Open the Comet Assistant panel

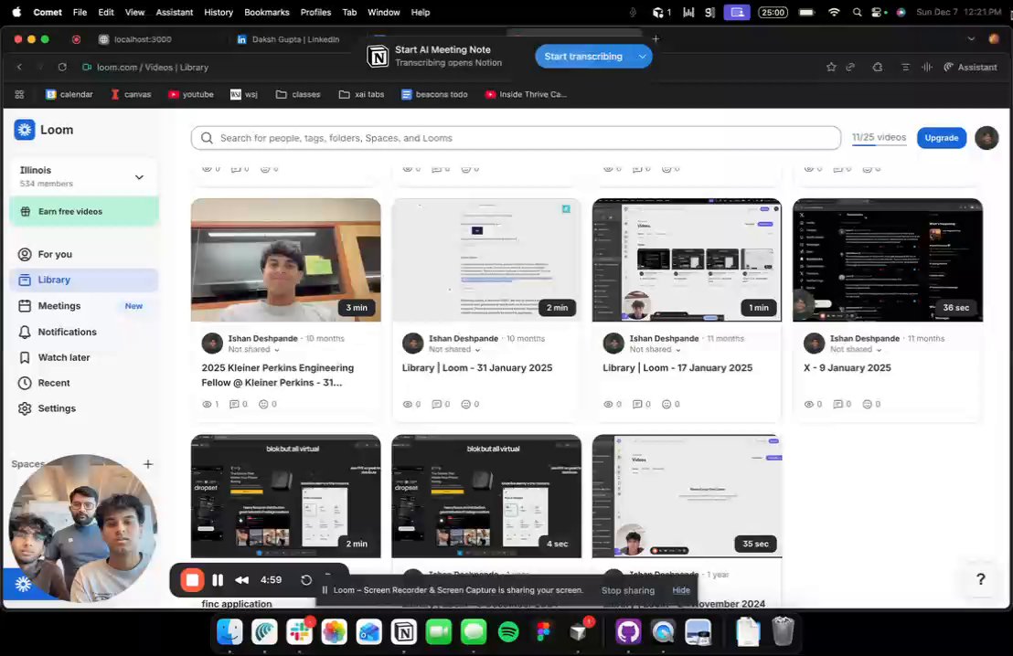point(970,67)
